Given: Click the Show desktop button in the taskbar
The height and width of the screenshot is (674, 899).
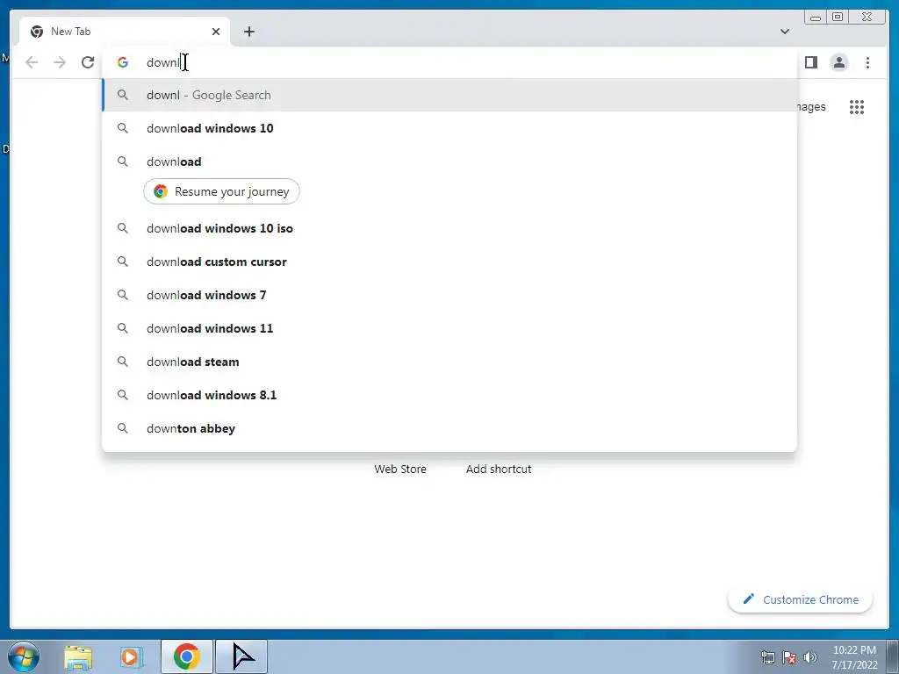Looking at the screenshot, I should click(x=893, y=656).
